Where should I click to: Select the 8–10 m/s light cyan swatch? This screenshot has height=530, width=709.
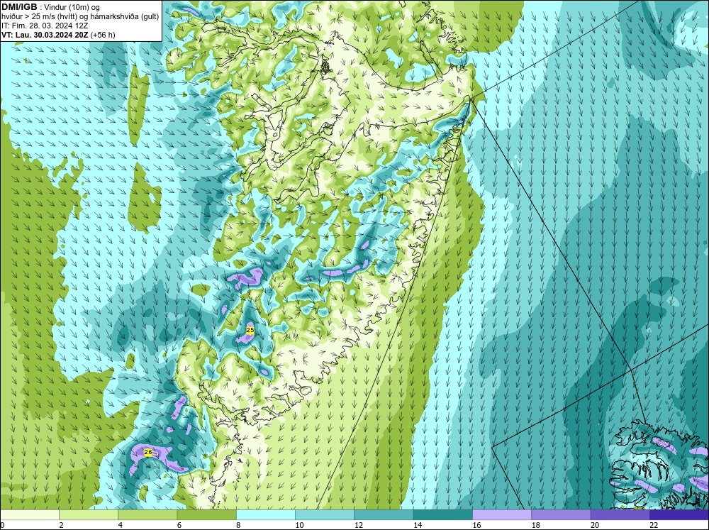point(266,515)
